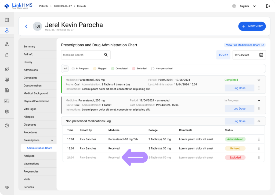Open Allergies in the records menu
This screenshot has height=195, width=275.
point(29,117)
